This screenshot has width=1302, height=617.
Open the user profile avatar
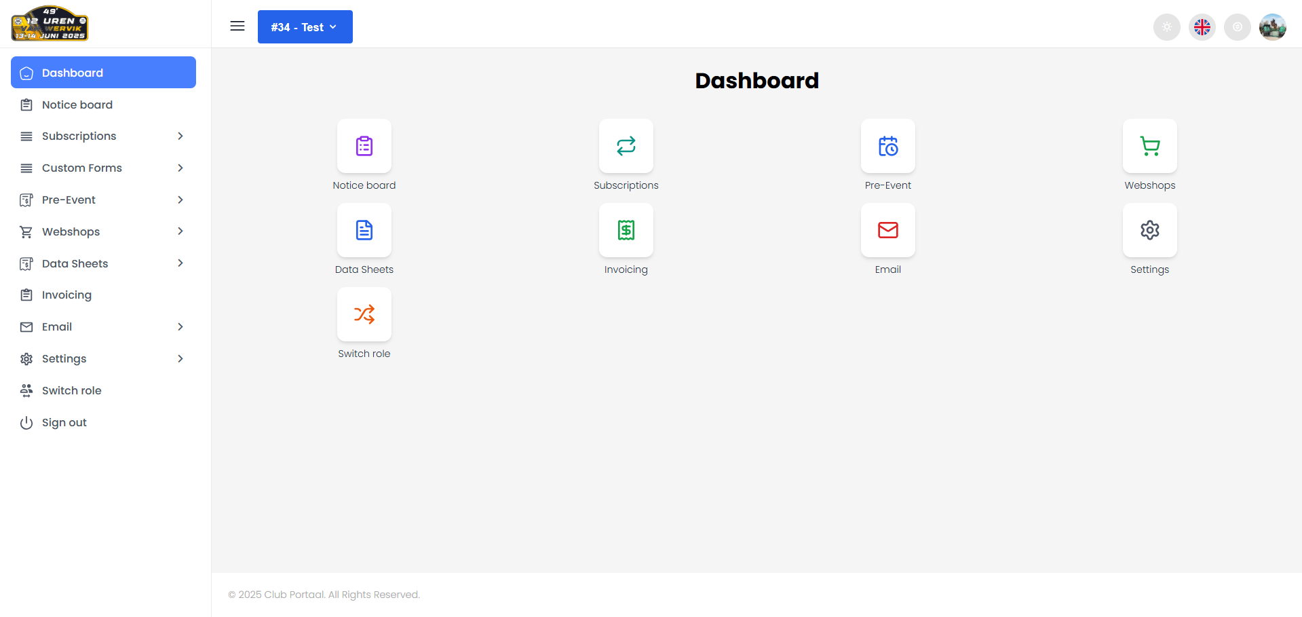(x=1272, y=27)
